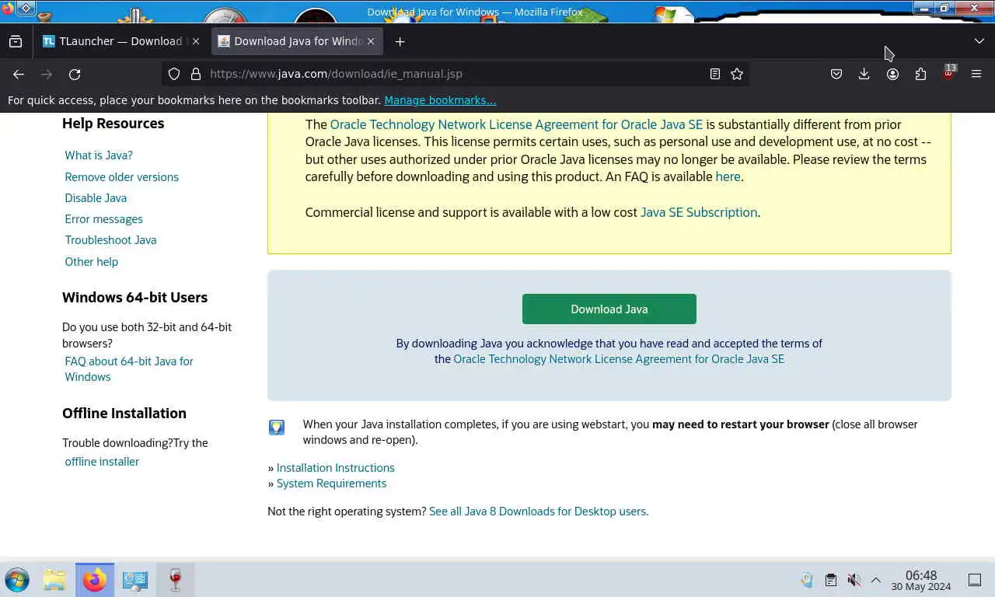Open the 'Disable Java' link
This screenshot has height=597, width=995.
click(x=96, y=198)
